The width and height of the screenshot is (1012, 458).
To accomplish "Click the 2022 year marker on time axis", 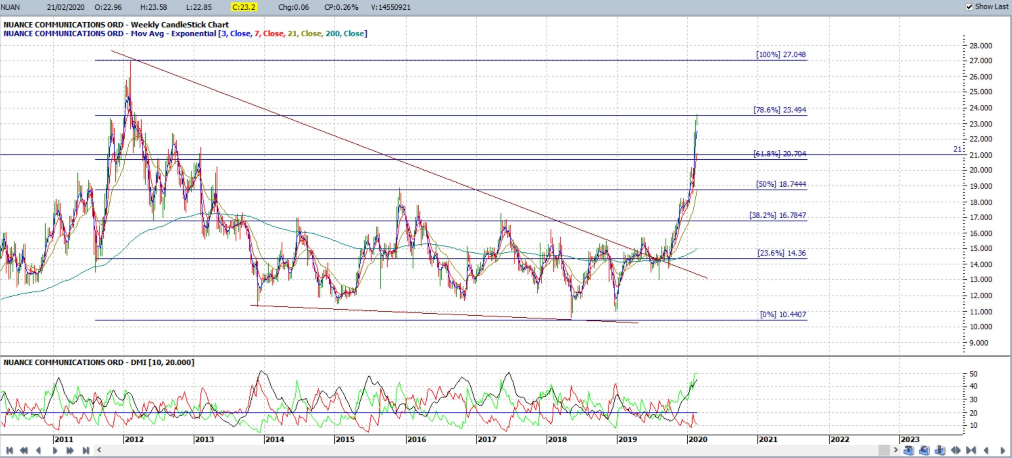I will point(840,439).
